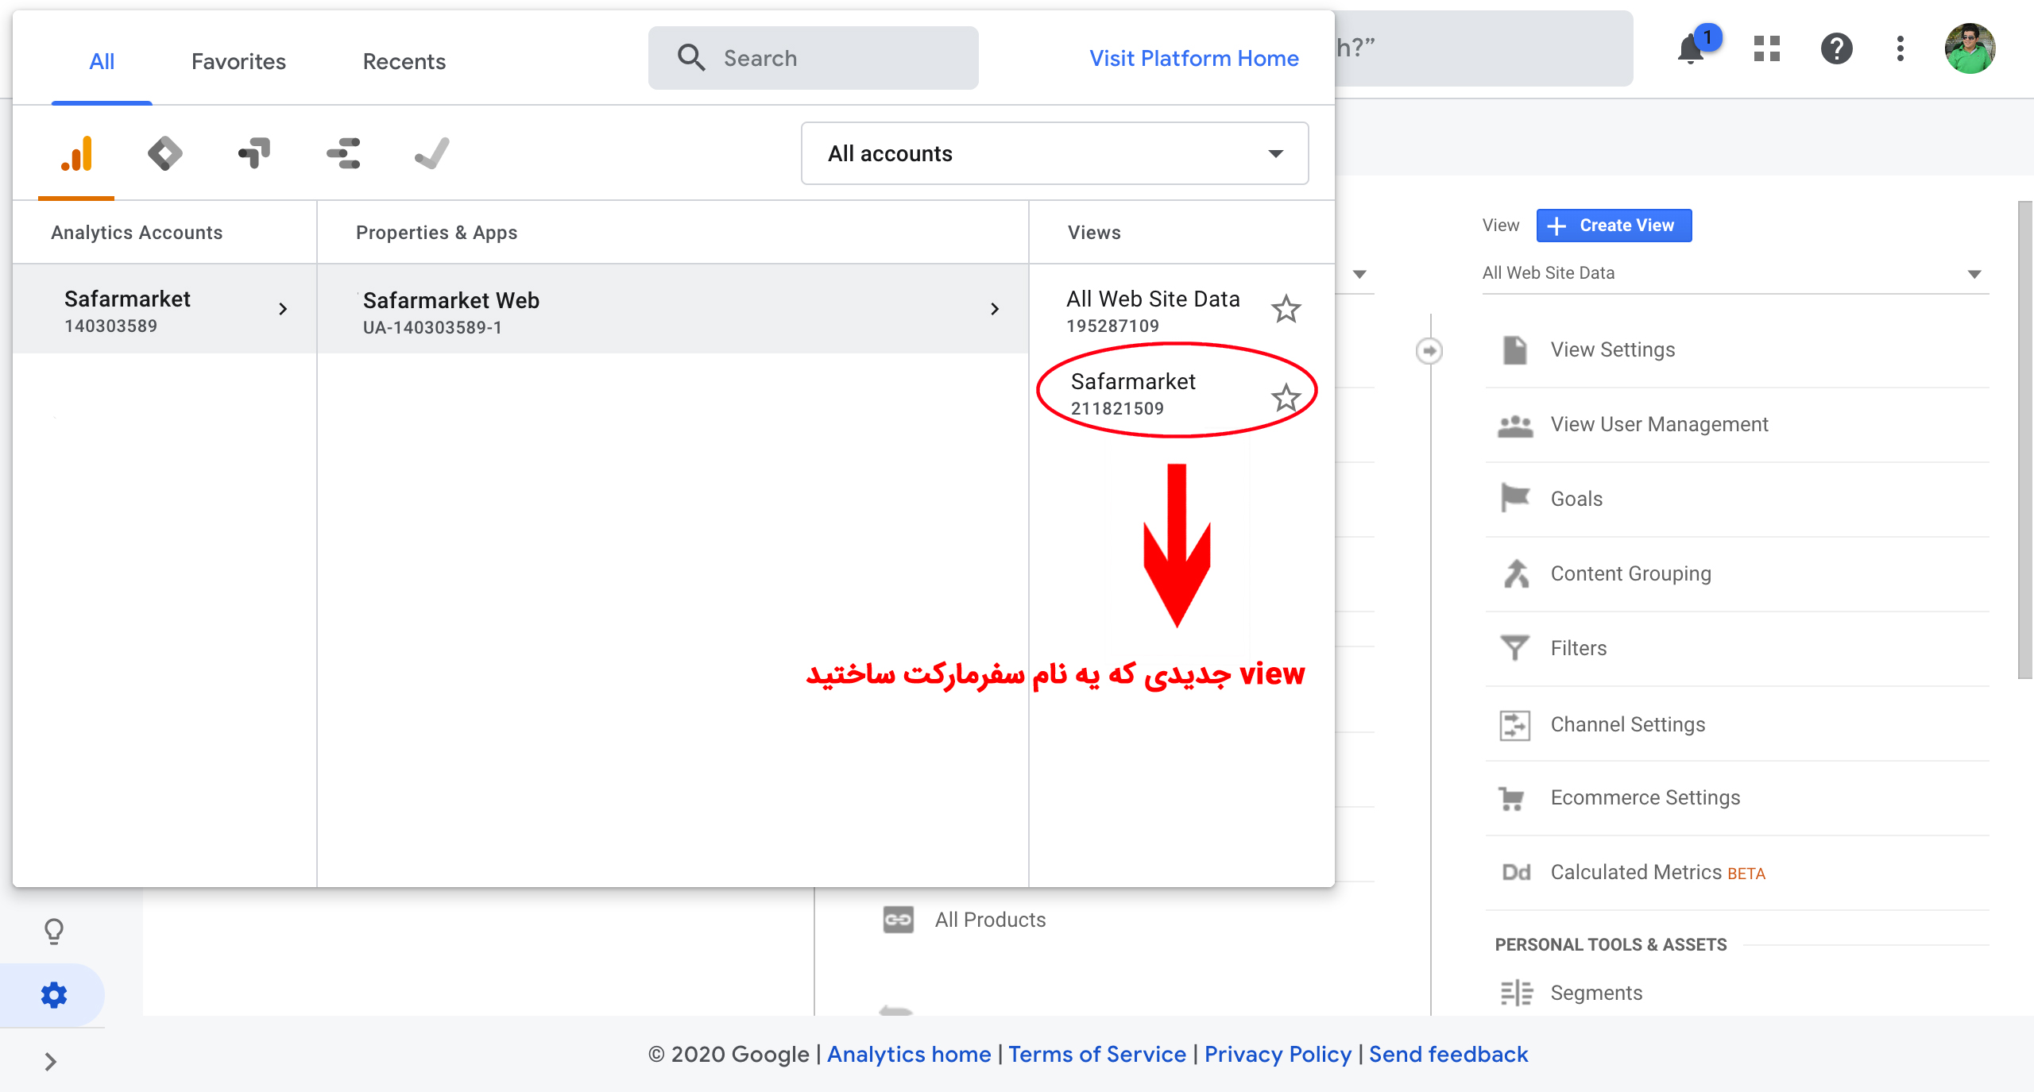Screen dimensions: 2034x1092
Task: Open Calculated Metrics BETA
Action: click(1657, 873)
